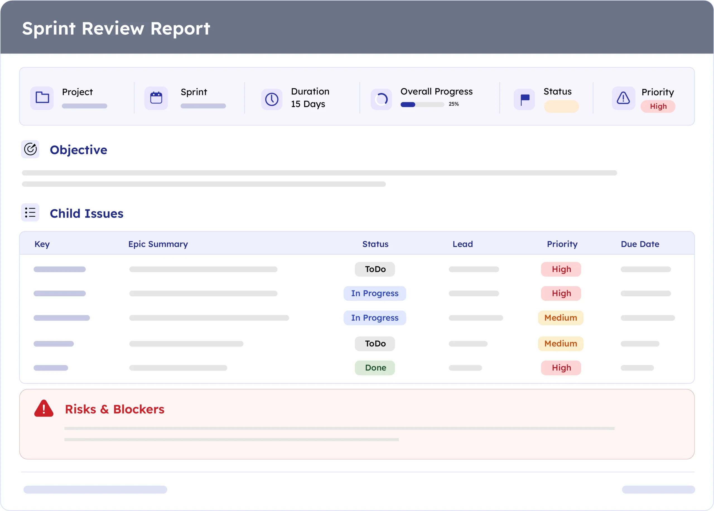Click the Priority label in the summary card

[658, 92]
